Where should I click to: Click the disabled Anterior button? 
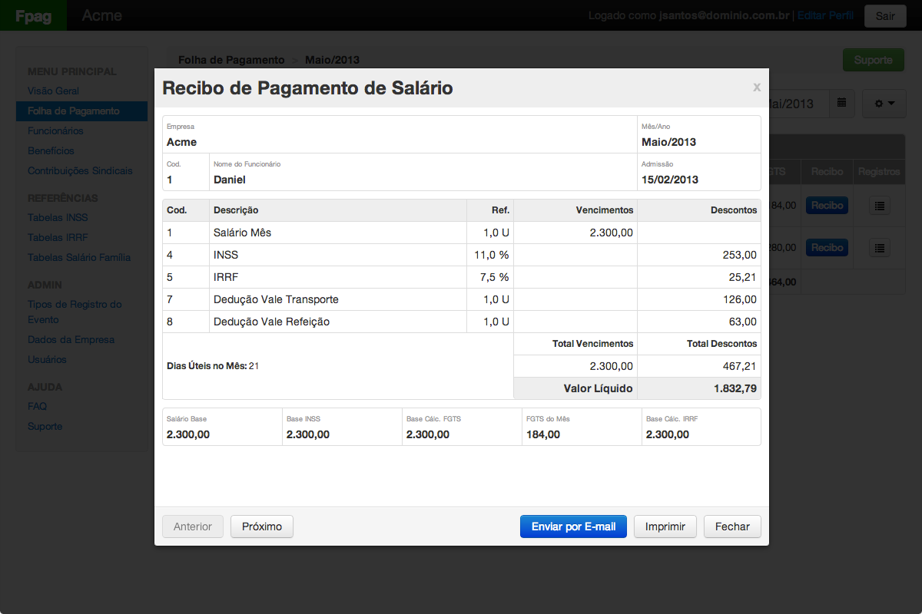(193, 527)
